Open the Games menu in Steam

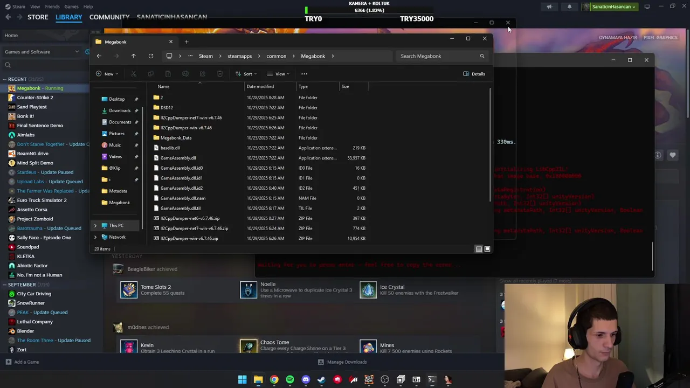(71, 6)
